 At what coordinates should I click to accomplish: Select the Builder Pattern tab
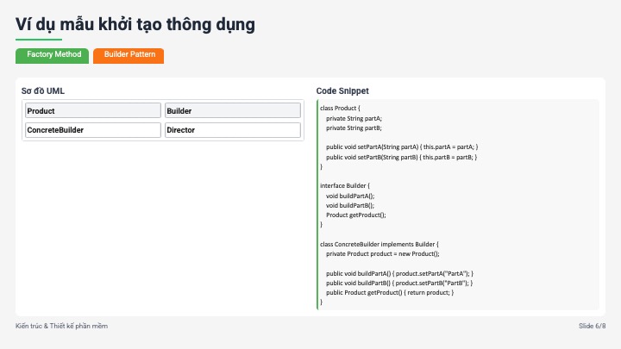pos(129,54)
